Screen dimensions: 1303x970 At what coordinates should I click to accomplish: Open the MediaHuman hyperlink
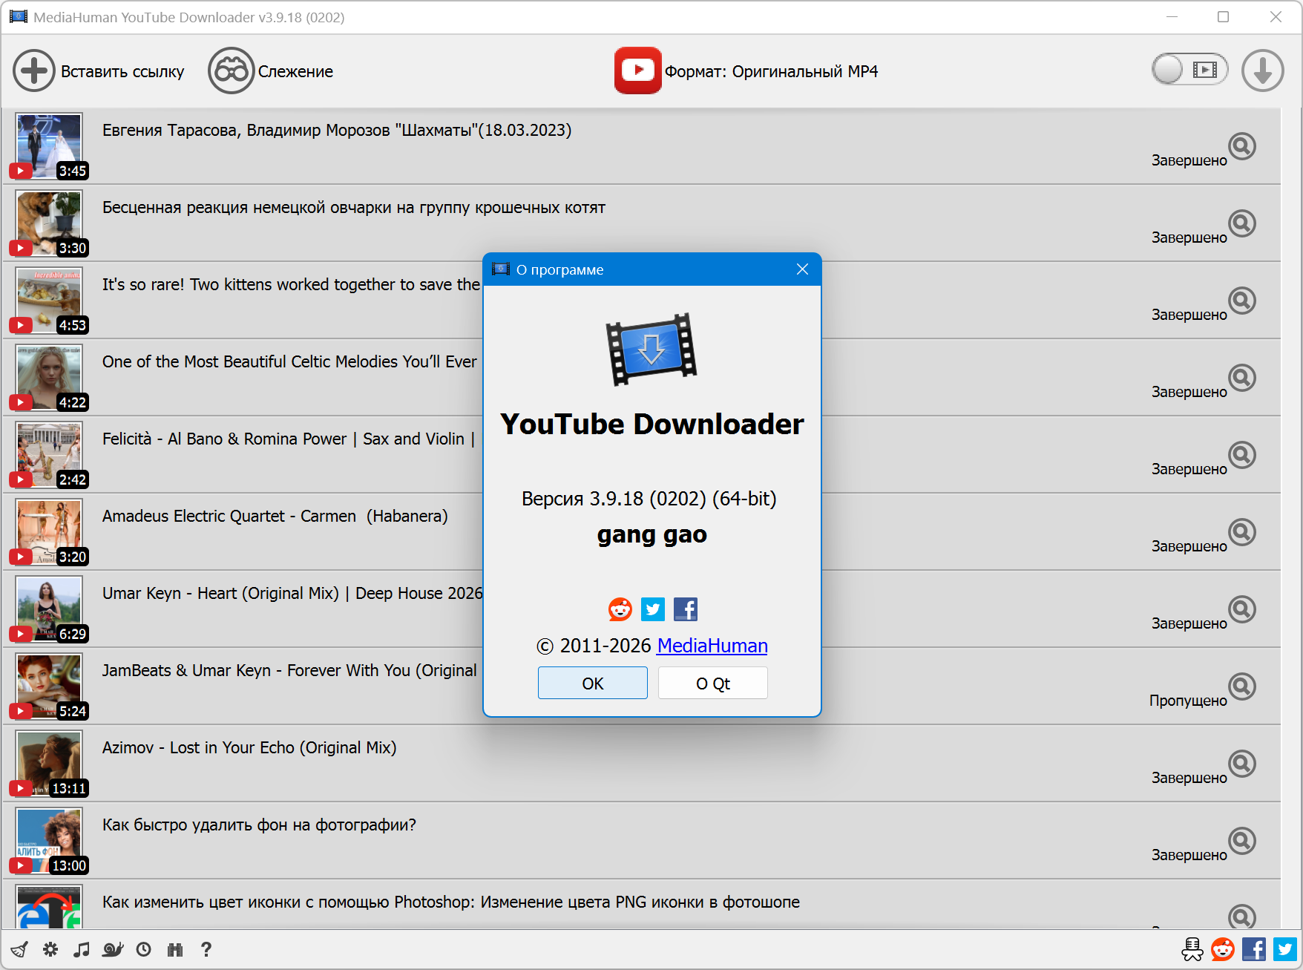[x=712, y=646]
